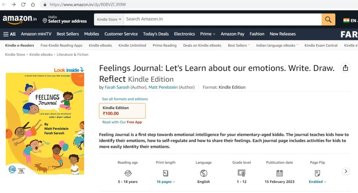358x193 pixels.
Task: Open the All hamburger menu
Action: (9, 34)
